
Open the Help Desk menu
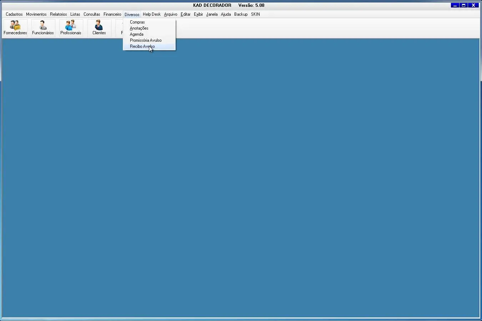(152, 14)
